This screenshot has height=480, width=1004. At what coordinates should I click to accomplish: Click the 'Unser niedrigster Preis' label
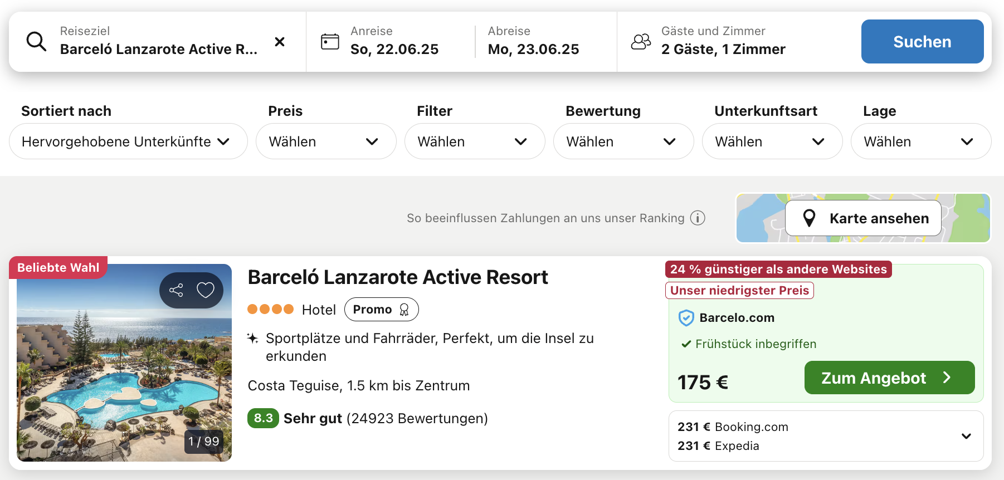coord(739,290)
